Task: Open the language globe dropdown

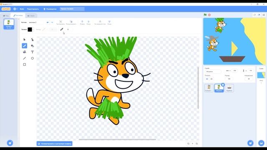Action: pyautogui.click(x=15, y=9)
